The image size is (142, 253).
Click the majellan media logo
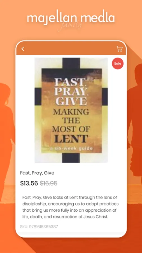(71, 19)
